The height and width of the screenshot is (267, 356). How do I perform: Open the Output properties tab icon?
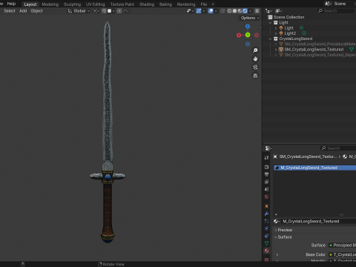click(x=266, y=174)
